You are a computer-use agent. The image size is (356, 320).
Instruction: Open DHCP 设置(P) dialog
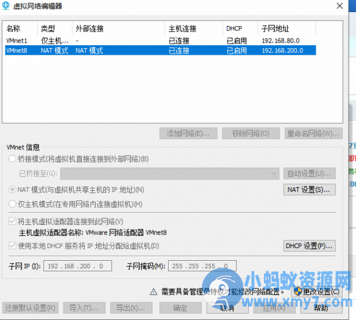tap(310, 246)
